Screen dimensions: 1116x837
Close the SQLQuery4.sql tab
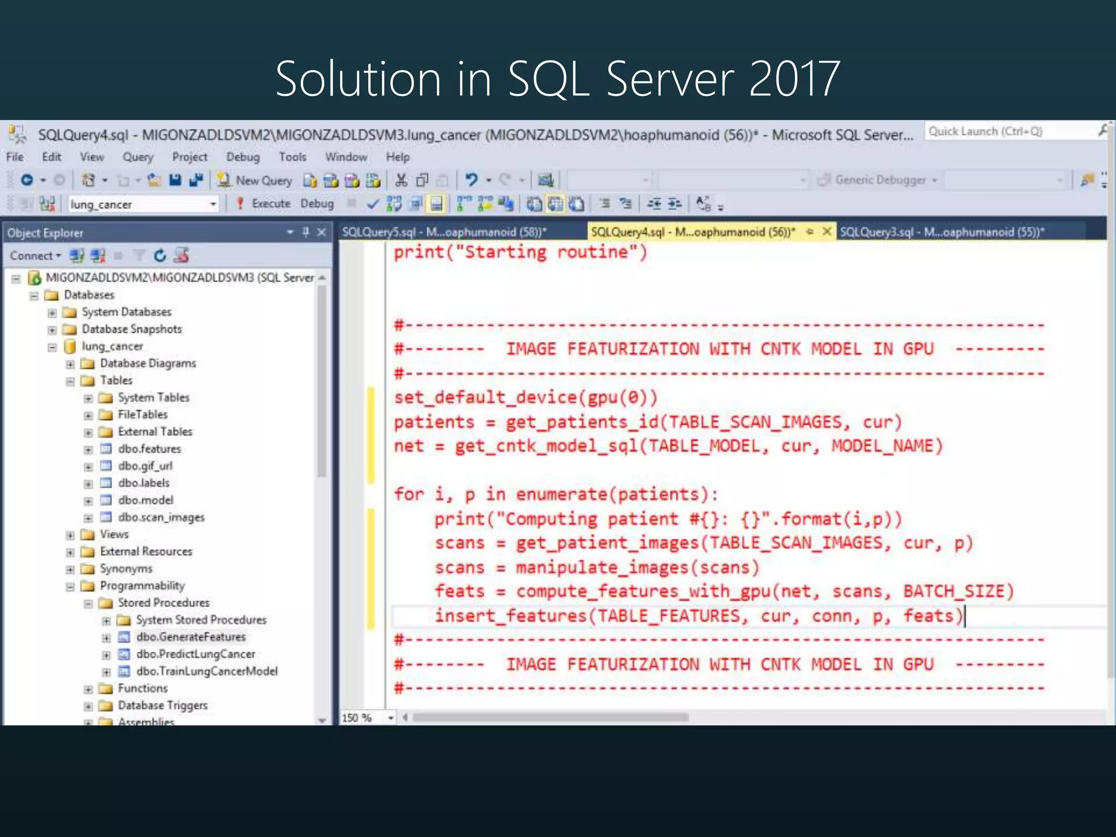(x=827, y=232)
